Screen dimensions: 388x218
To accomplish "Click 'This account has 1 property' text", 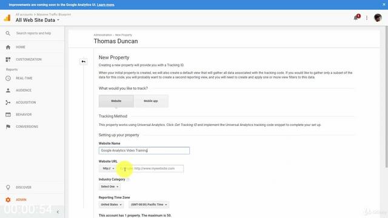I will (135, 216).
